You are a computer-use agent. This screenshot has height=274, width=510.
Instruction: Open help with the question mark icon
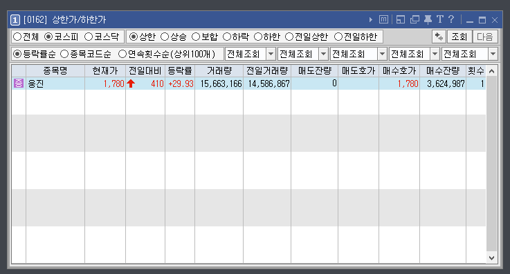tap(451, 19)
